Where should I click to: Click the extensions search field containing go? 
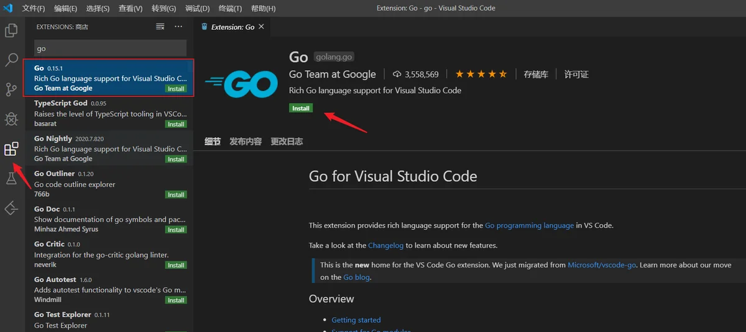coord(110,48)
